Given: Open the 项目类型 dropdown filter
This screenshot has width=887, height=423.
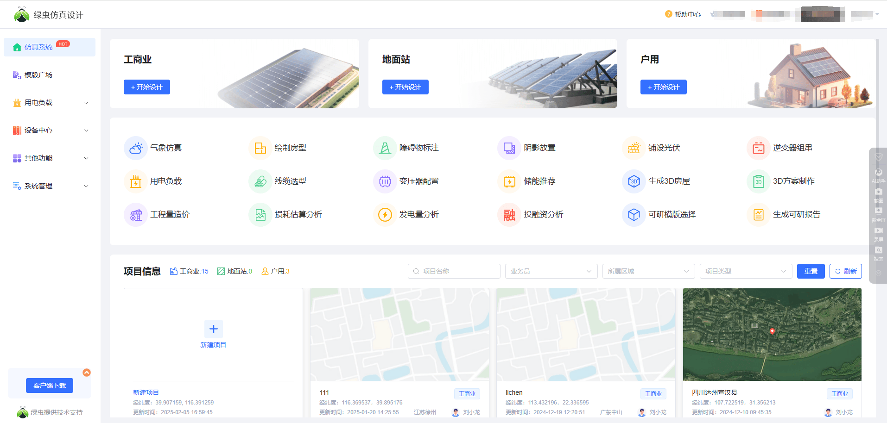Looking at the screenshot, I should [746, 271].
